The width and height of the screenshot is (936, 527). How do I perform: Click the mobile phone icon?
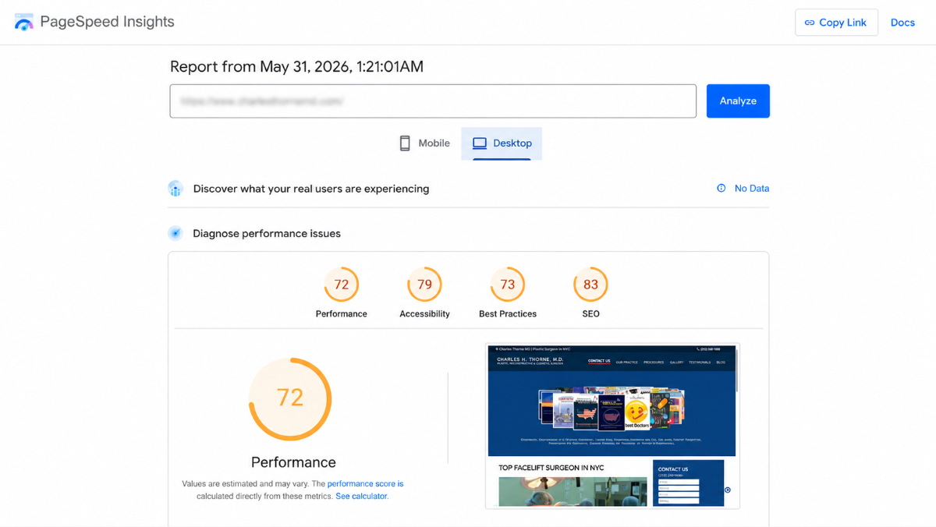pos(405,143)
